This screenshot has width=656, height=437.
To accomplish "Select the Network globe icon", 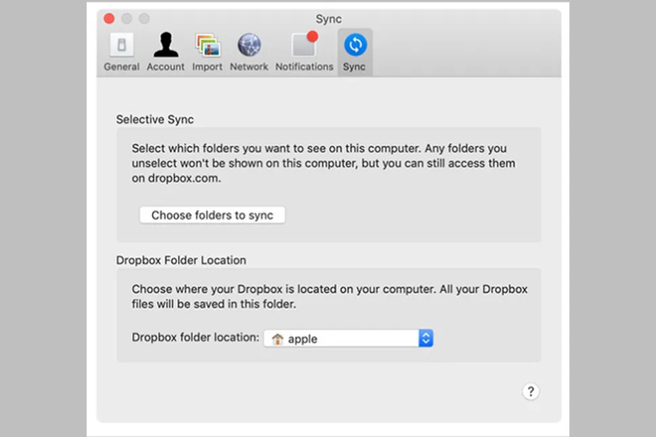I will (249, 45).
